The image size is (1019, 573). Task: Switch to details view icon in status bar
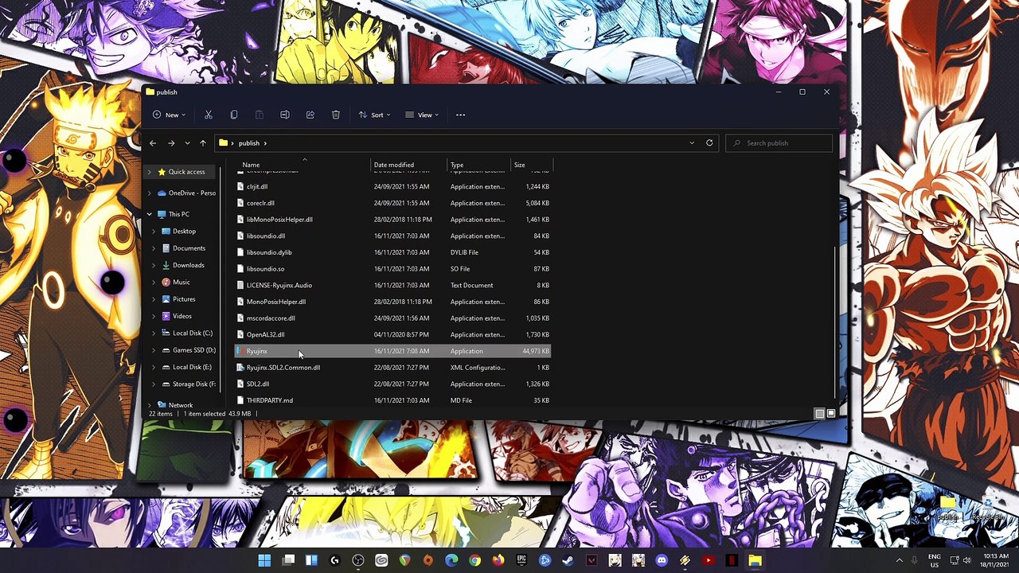(819, 414)
